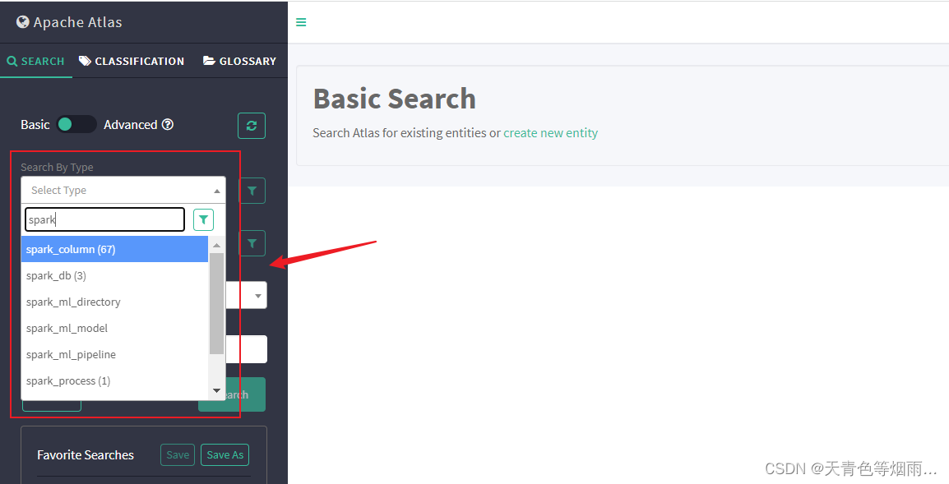Select spark_db (3) type option
Screen dimensions: 949x484
click(x=114, y=276)
